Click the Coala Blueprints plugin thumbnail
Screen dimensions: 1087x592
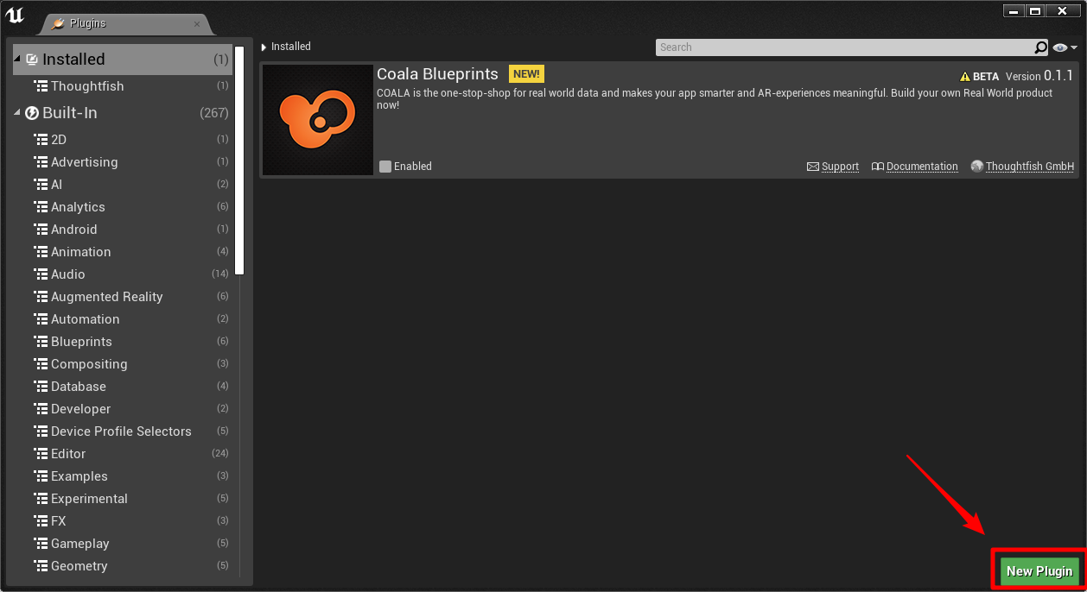pyautogui.click(x=317, y=119)
